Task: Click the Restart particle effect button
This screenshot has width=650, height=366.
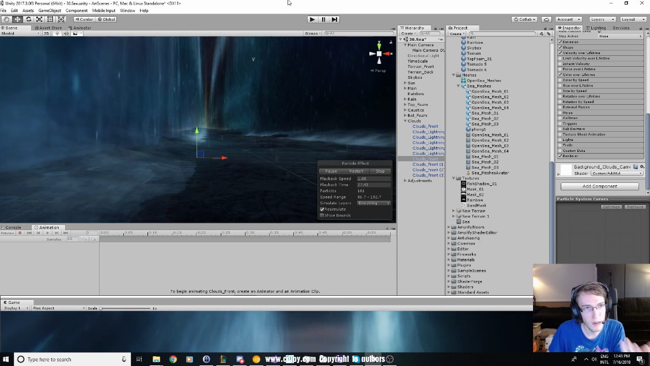Action: (356, 171)
